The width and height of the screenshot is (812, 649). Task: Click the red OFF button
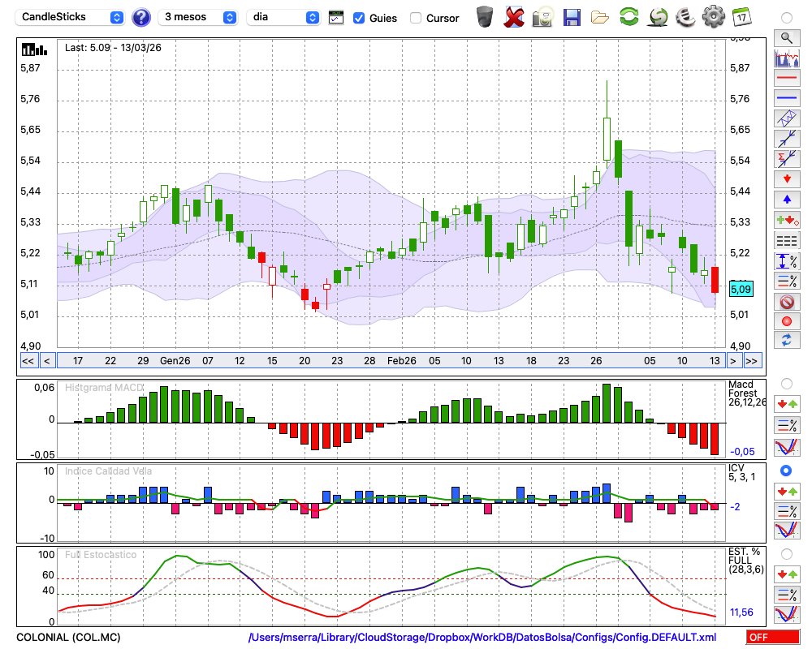click(773, 638)
